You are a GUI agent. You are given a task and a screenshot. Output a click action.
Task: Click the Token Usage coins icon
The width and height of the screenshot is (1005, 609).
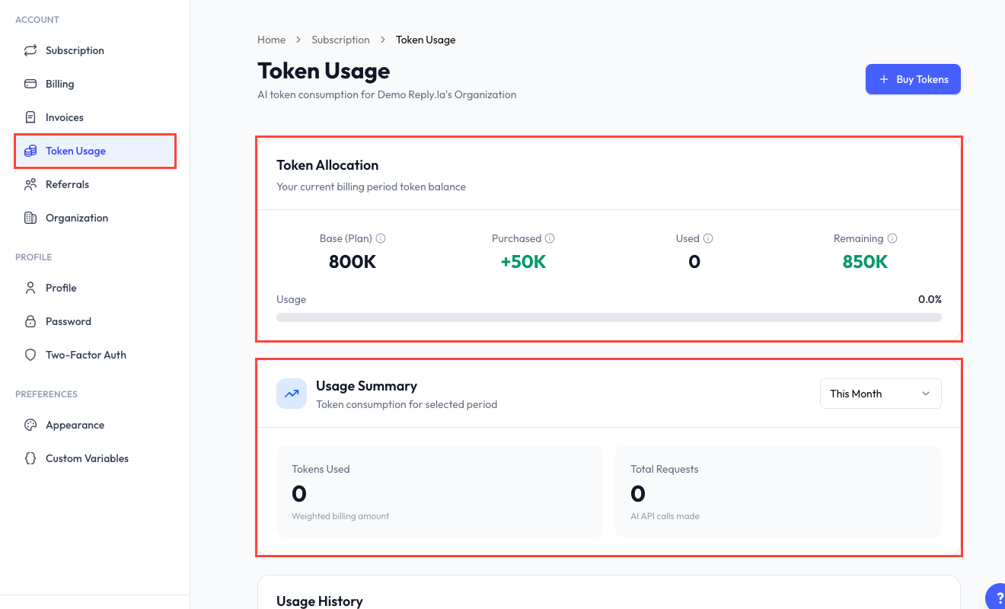pos(30,151)
